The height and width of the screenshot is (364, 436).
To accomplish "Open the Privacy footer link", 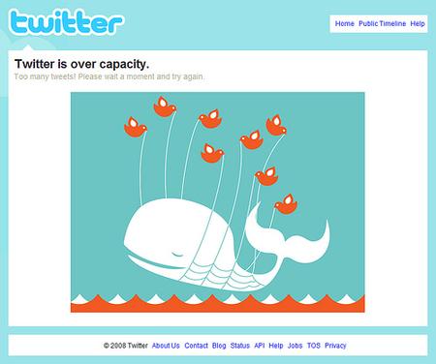I will [x=335, y=346].
